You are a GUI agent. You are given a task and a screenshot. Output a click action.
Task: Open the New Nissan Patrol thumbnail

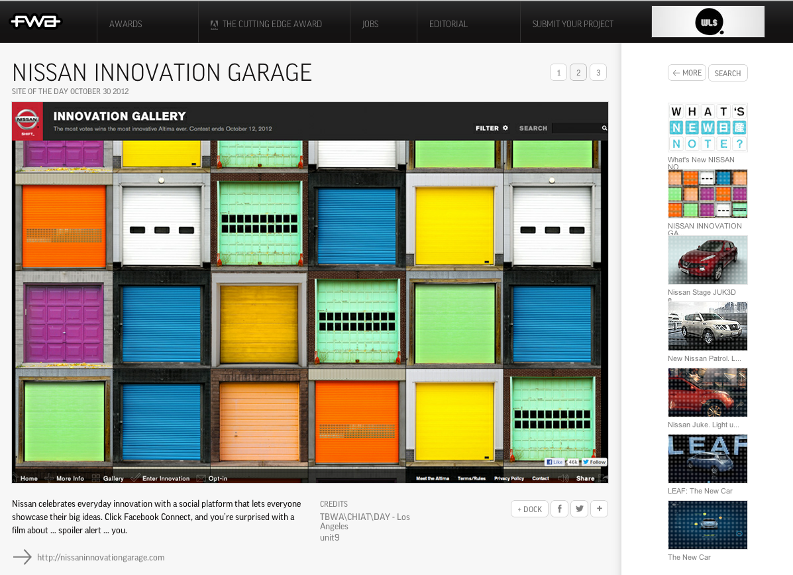[708, 326]
